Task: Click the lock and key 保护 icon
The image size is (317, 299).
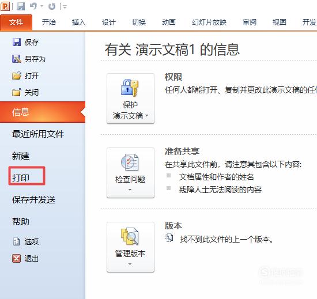Action: [x=130, y=88]
